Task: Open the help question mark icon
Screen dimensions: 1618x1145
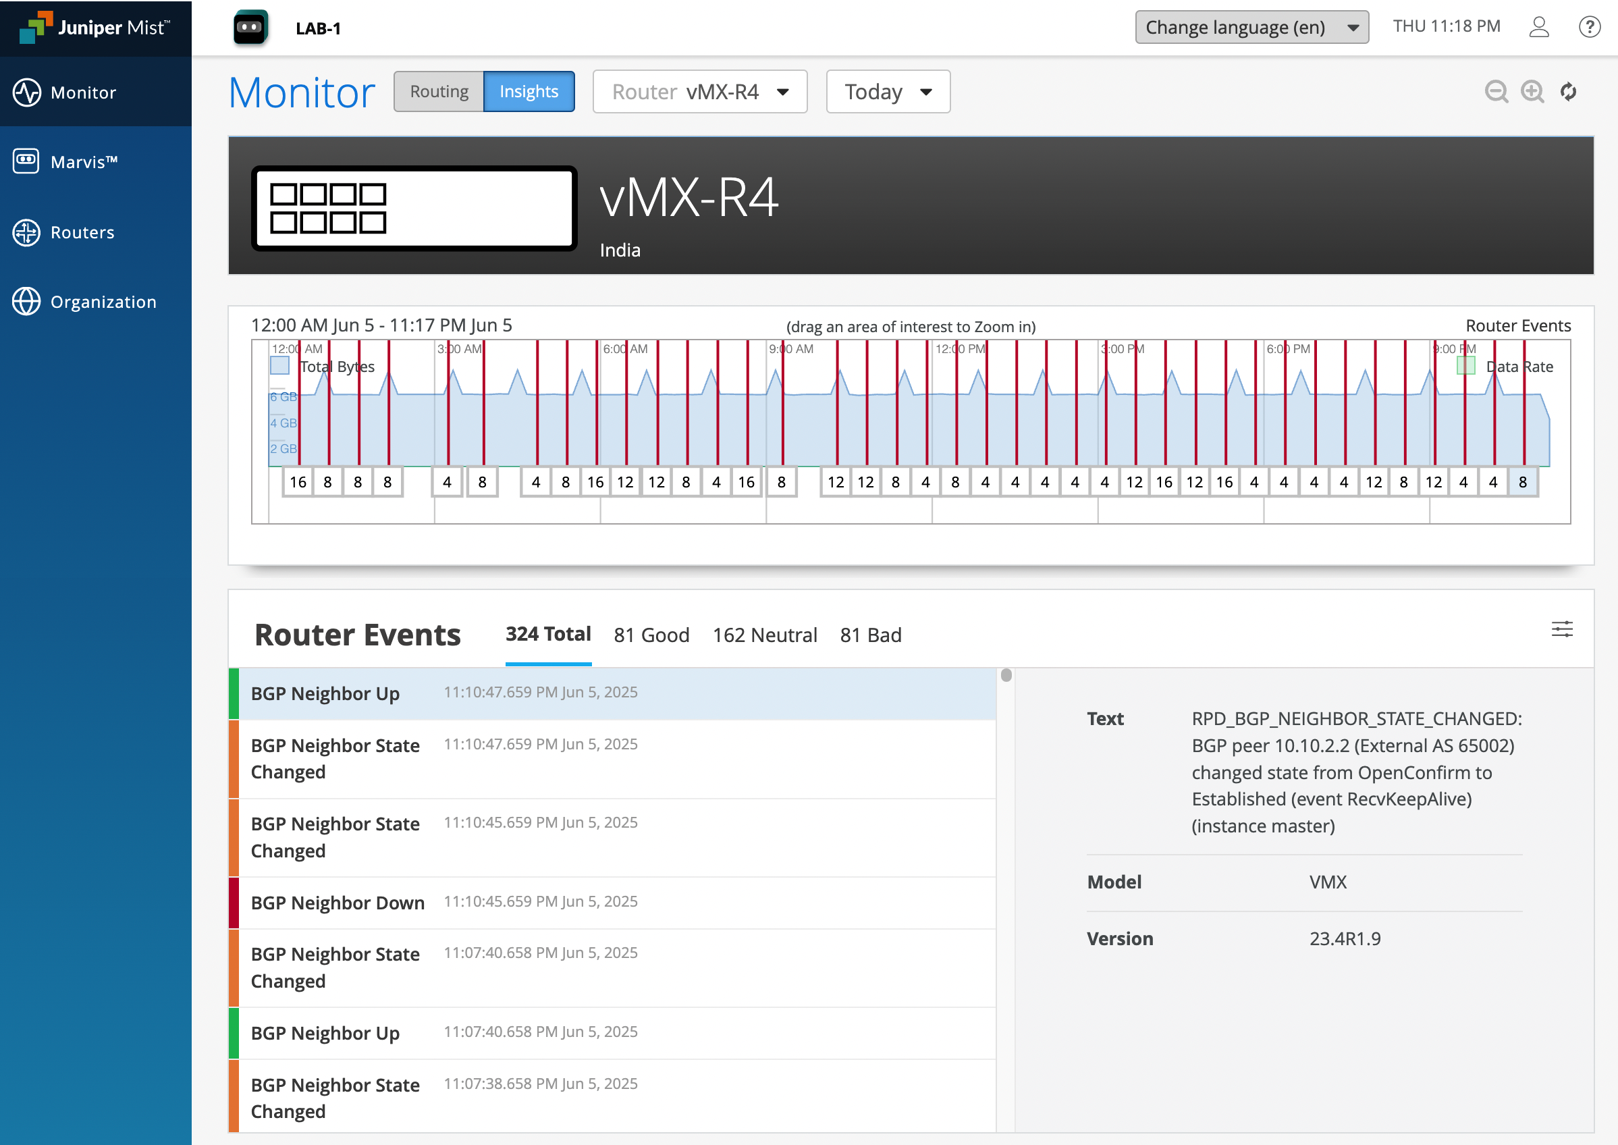Action: click(1589, 27)
